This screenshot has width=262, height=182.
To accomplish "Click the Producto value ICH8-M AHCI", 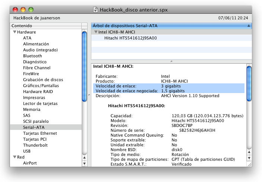I will 174,81.
